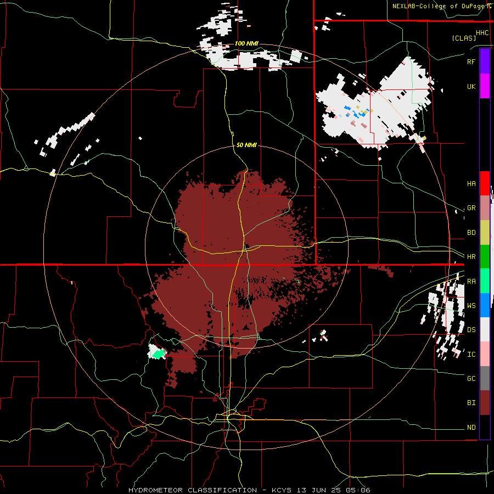Click the ND black legend swatch

[485, 427]
